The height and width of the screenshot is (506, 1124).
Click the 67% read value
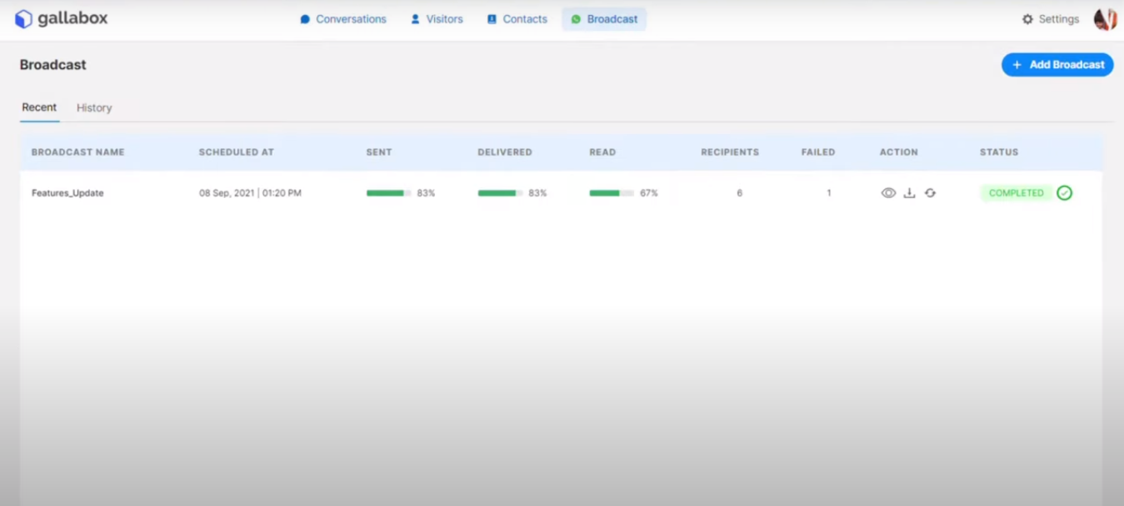pos(649,193)
